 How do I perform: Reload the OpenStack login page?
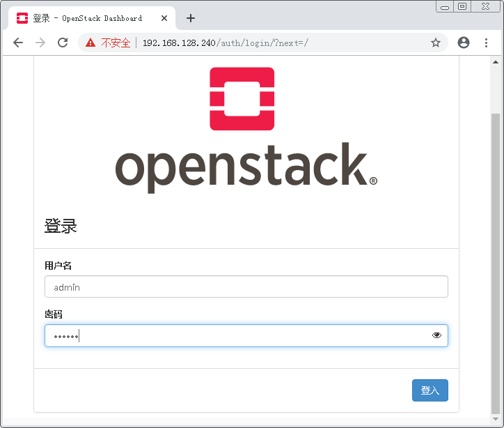(x=63, y=43)
